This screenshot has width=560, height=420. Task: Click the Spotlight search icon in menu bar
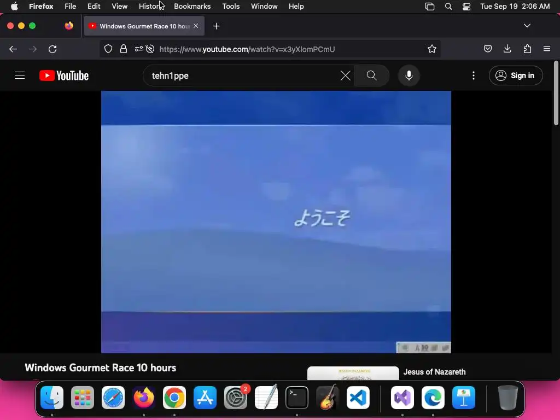448,7
